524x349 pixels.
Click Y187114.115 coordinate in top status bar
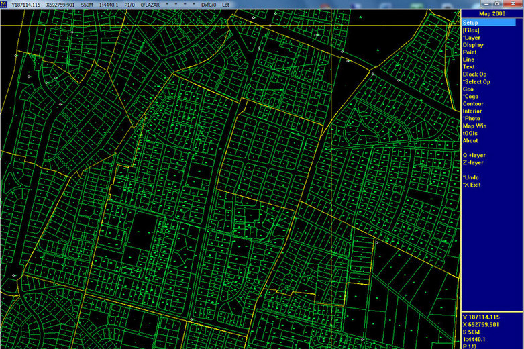25,5
